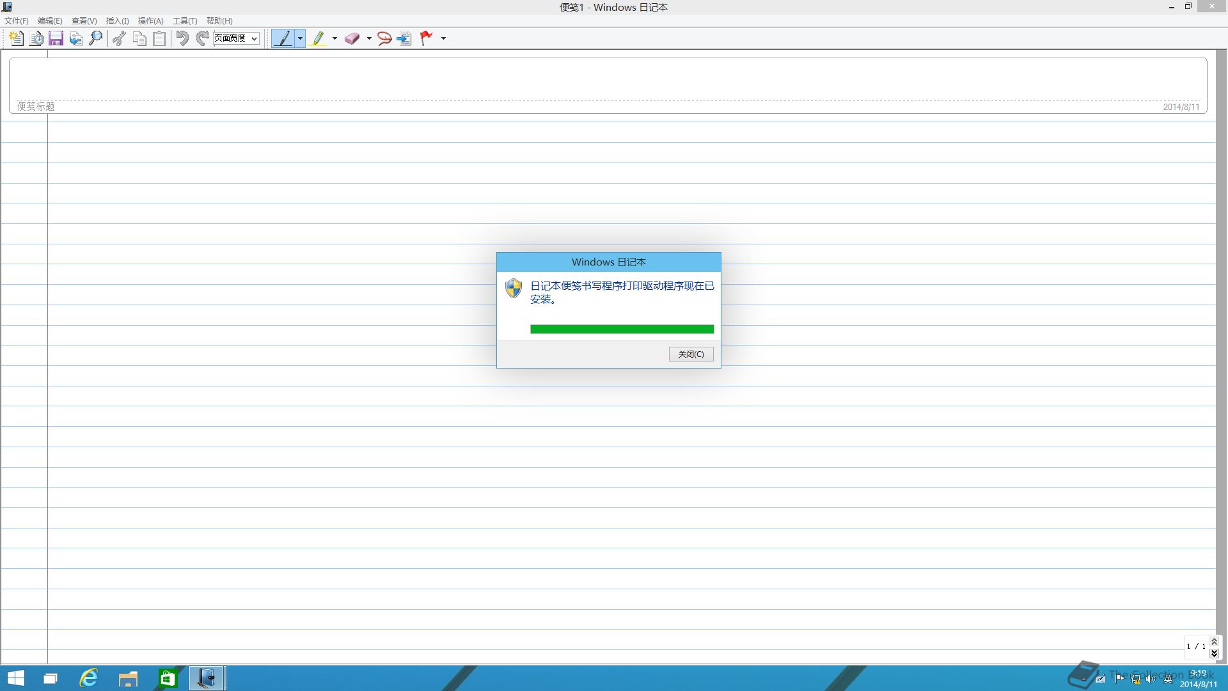Open the 查看(V) menu

pos(84,21)
